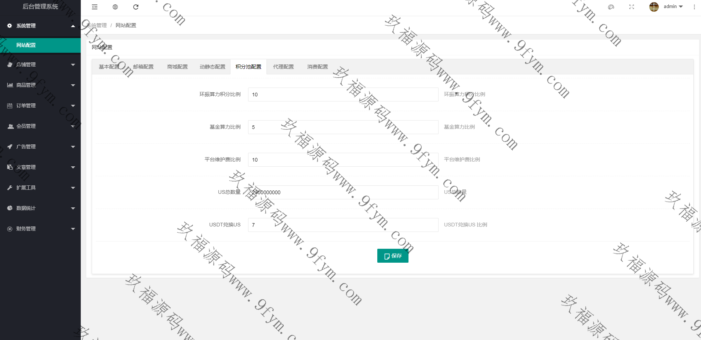Click the 保存 save button
Screen dimensions: 701x340
[x=393, y=256]
